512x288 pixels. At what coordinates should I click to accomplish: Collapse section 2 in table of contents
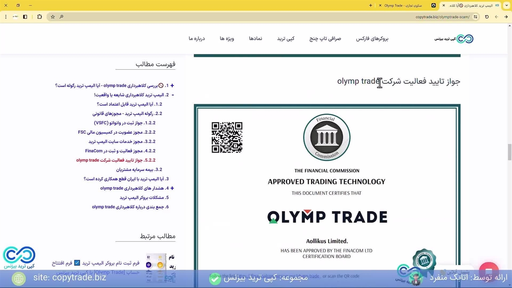(x=172, y=95)
